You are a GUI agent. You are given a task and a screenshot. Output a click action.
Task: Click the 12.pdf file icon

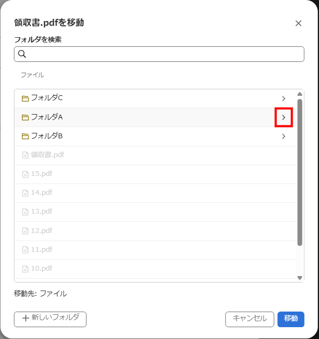click(25, 231)
